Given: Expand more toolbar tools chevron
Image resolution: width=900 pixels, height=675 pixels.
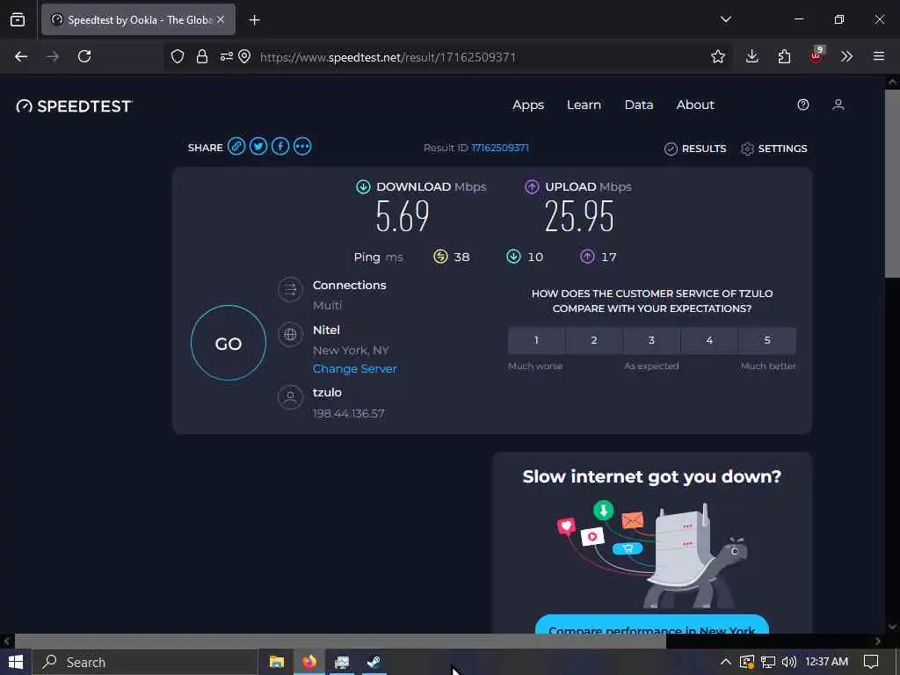Looking at the screenshot, I should click(x=846, y=56).
